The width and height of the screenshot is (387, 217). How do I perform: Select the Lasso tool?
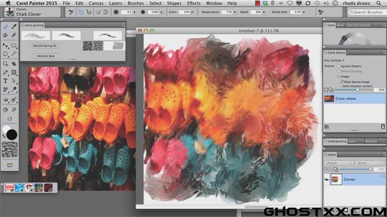[5, 54]
